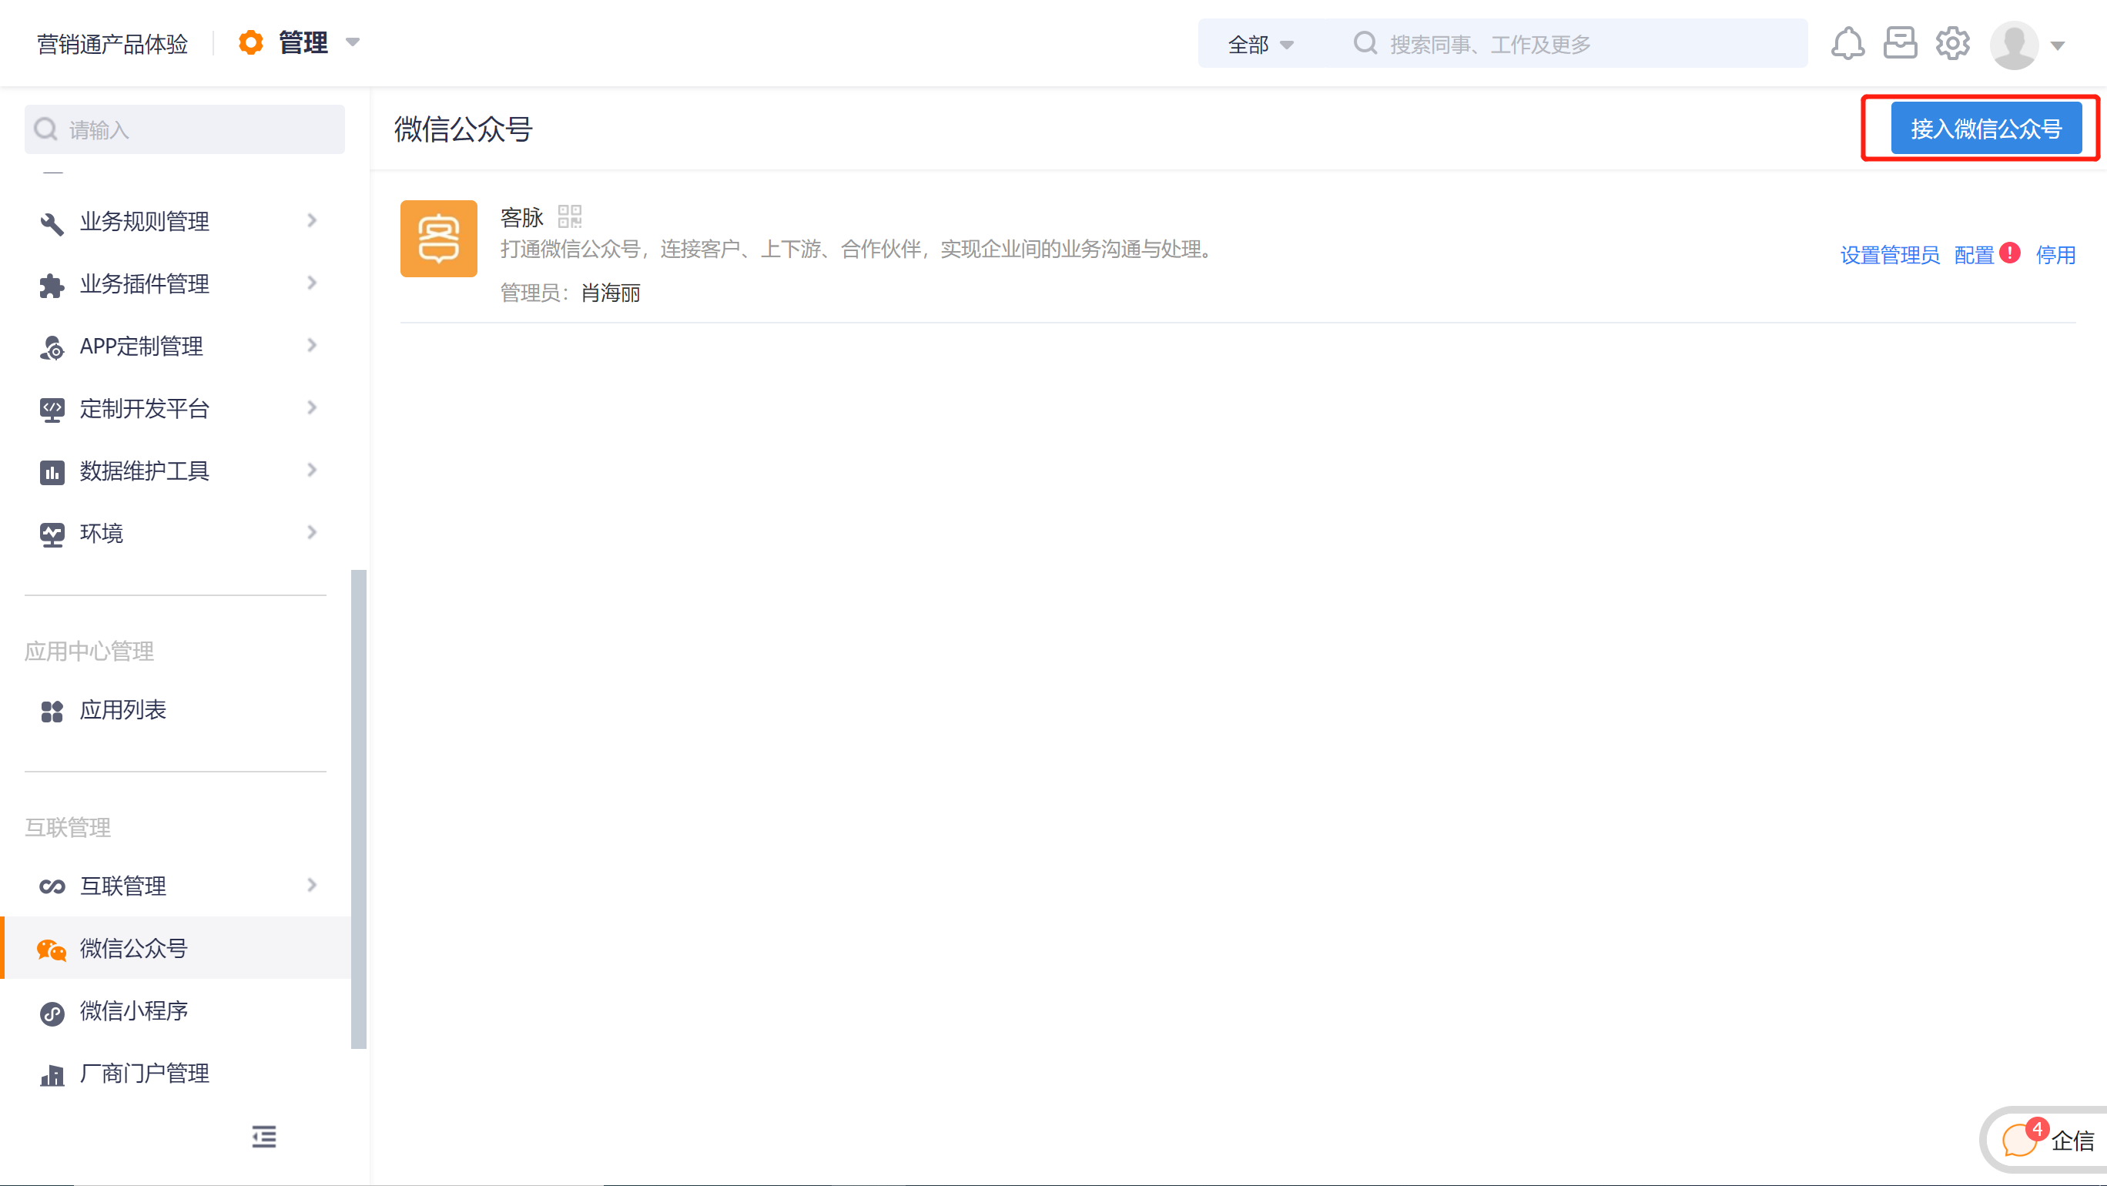Click the 营销通产品体验 title
Viewport: 2107px width, 1186px height.
click(112, 44)
